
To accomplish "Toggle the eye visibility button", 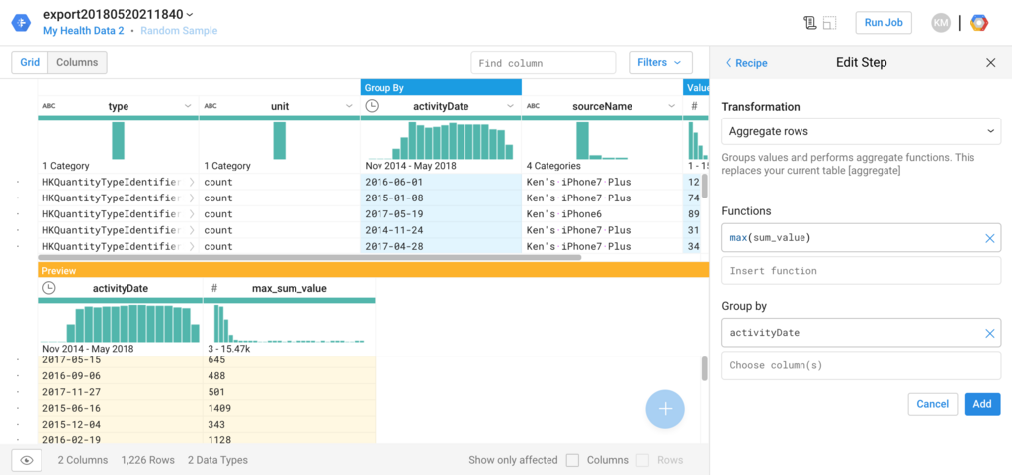I will pyautogui.click(x=27, y=460).
